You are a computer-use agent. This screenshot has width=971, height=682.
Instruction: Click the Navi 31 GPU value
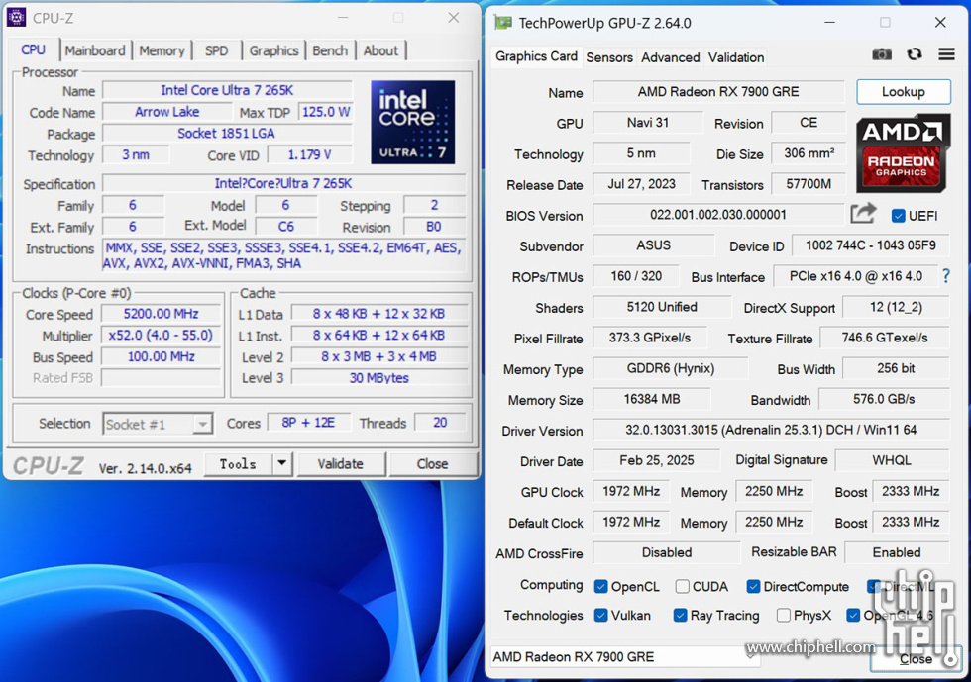(x=648, y=123)
